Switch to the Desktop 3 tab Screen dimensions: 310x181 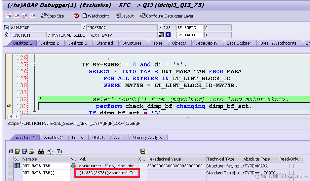coord(78,43)
